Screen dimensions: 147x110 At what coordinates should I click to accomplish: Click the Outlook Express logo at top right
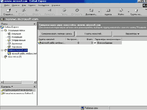click(145, 6)
